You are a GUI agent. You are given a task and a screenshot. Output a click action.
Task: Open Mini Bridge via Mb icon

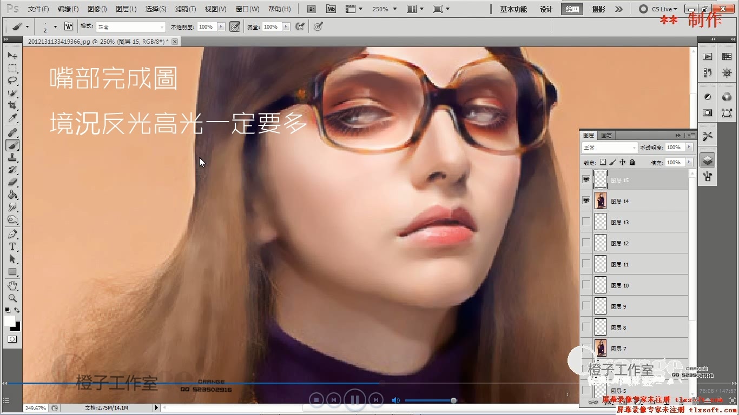pyautogui.click(x=331, y=9)
